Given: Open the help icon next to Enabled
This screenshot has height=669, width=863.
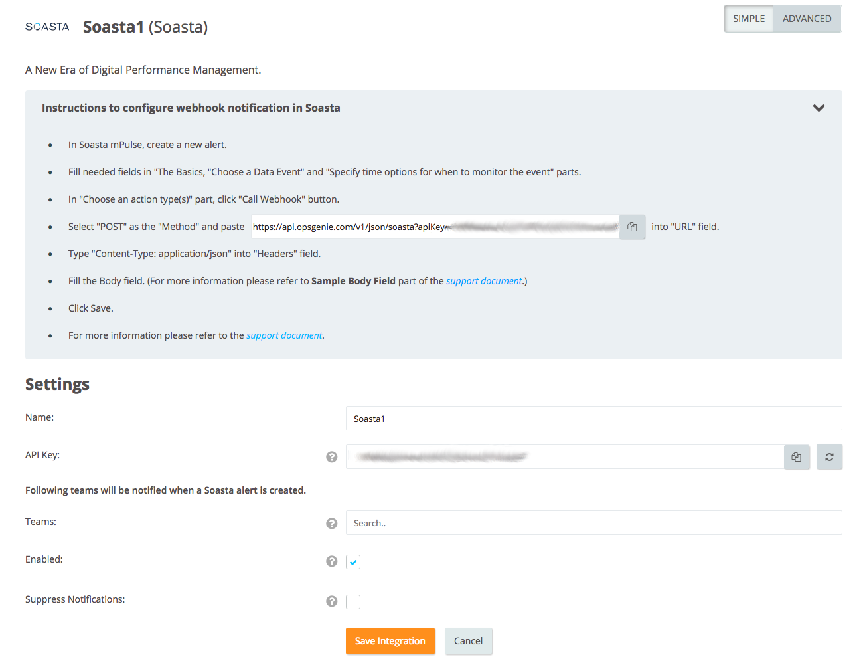Looking at the screenshot, I should click(332, 561).
